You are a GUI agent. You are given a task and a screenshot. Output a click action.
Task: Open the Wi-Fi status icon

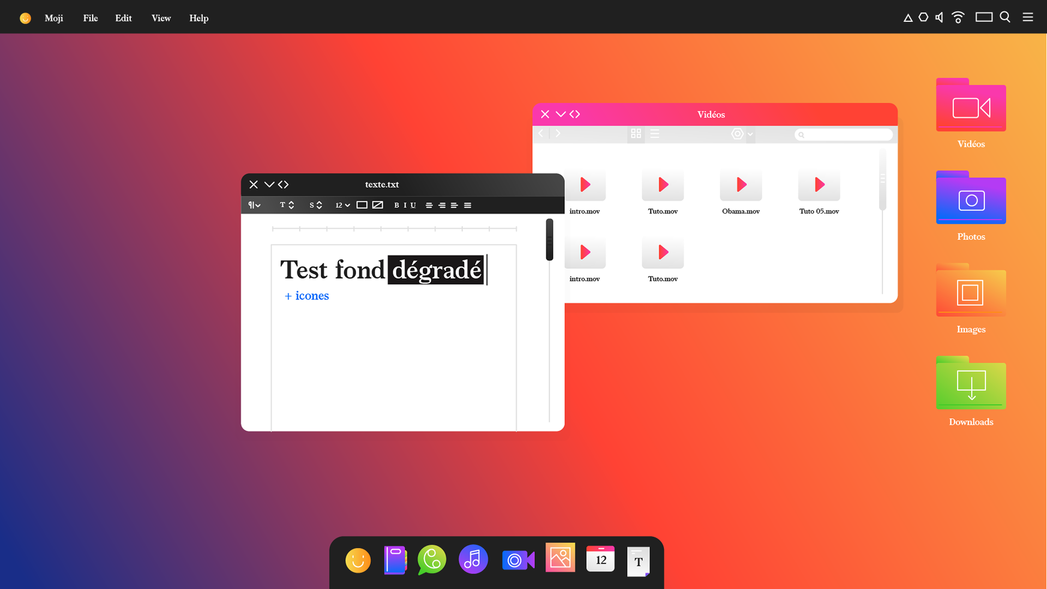pos(958,17)
